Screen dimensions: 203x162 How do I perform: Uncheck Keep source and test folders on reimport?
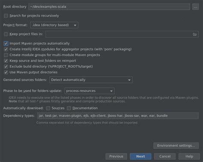pyautogui.click(x=6, y=61)
